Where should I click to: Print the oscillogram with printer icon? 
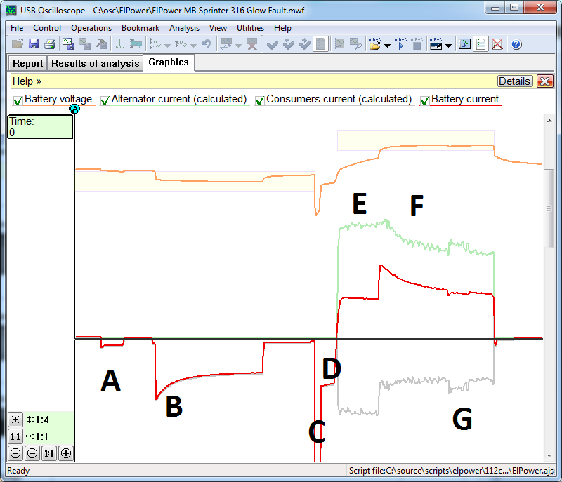(49, 44)
